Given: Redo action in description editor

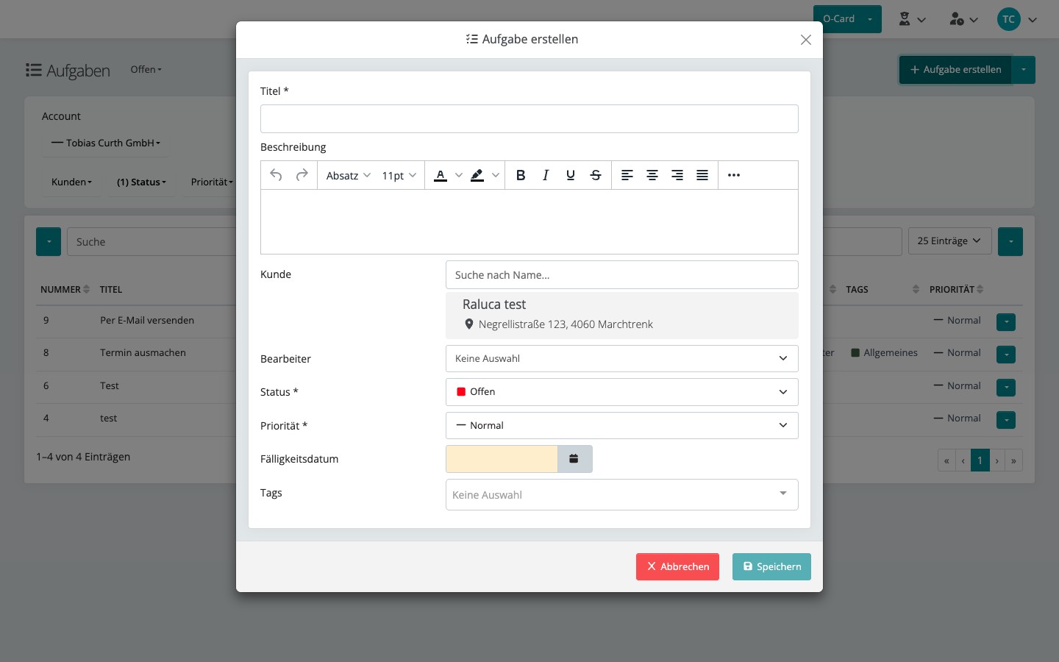Looking at the screenshot, I should click(x=302, y=175).
